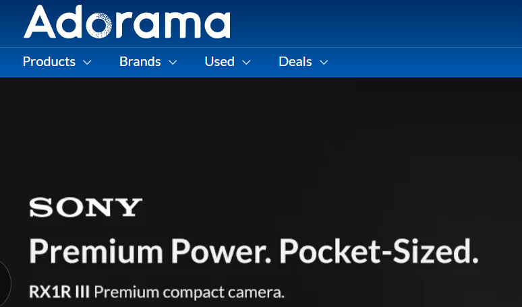The height and width of the screenshot is (307, 522).
Task: Click the letter 'A' of Adorama wordmark
Action: (x=39, y=22)
